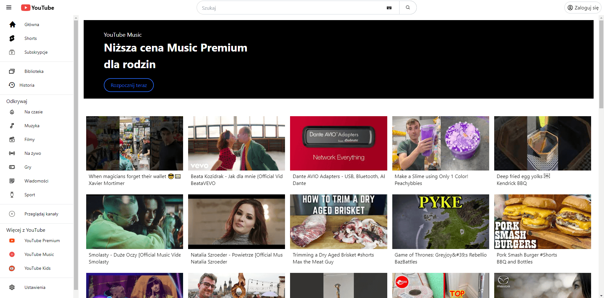Viewport: 604px width, 298px height.
Task: Browse trending videos via Na czasie
Action: 34,112
